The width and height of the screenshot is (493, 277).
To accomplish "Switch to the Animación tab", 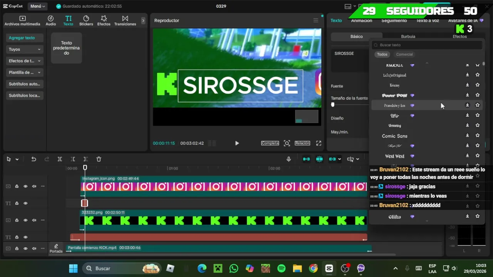I will tap(361, 20).
